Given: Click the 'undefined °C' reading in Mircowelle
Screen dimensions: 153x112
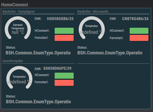Looking at the screenshot, I should (x=92, y=32).
